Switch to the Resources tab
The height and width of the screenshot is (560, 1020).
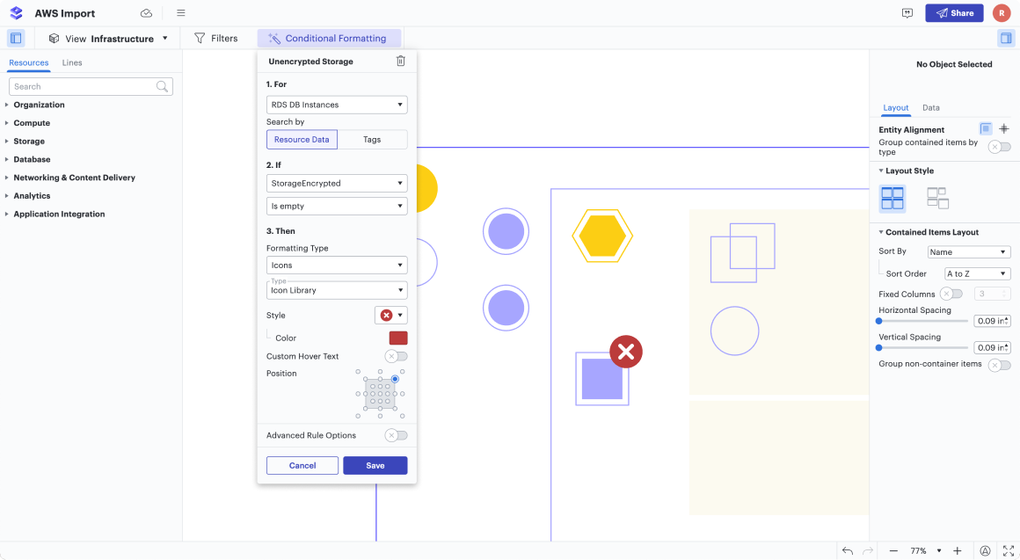point(29,62)
